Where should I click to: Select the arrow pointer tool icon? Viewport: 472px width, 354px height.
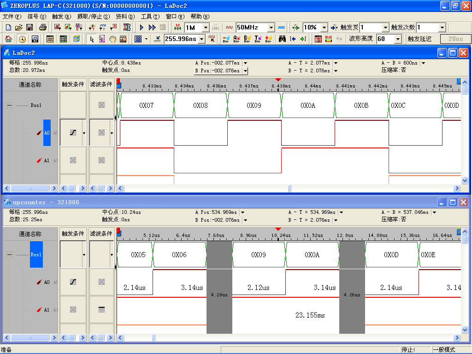(x=92, y=39)
